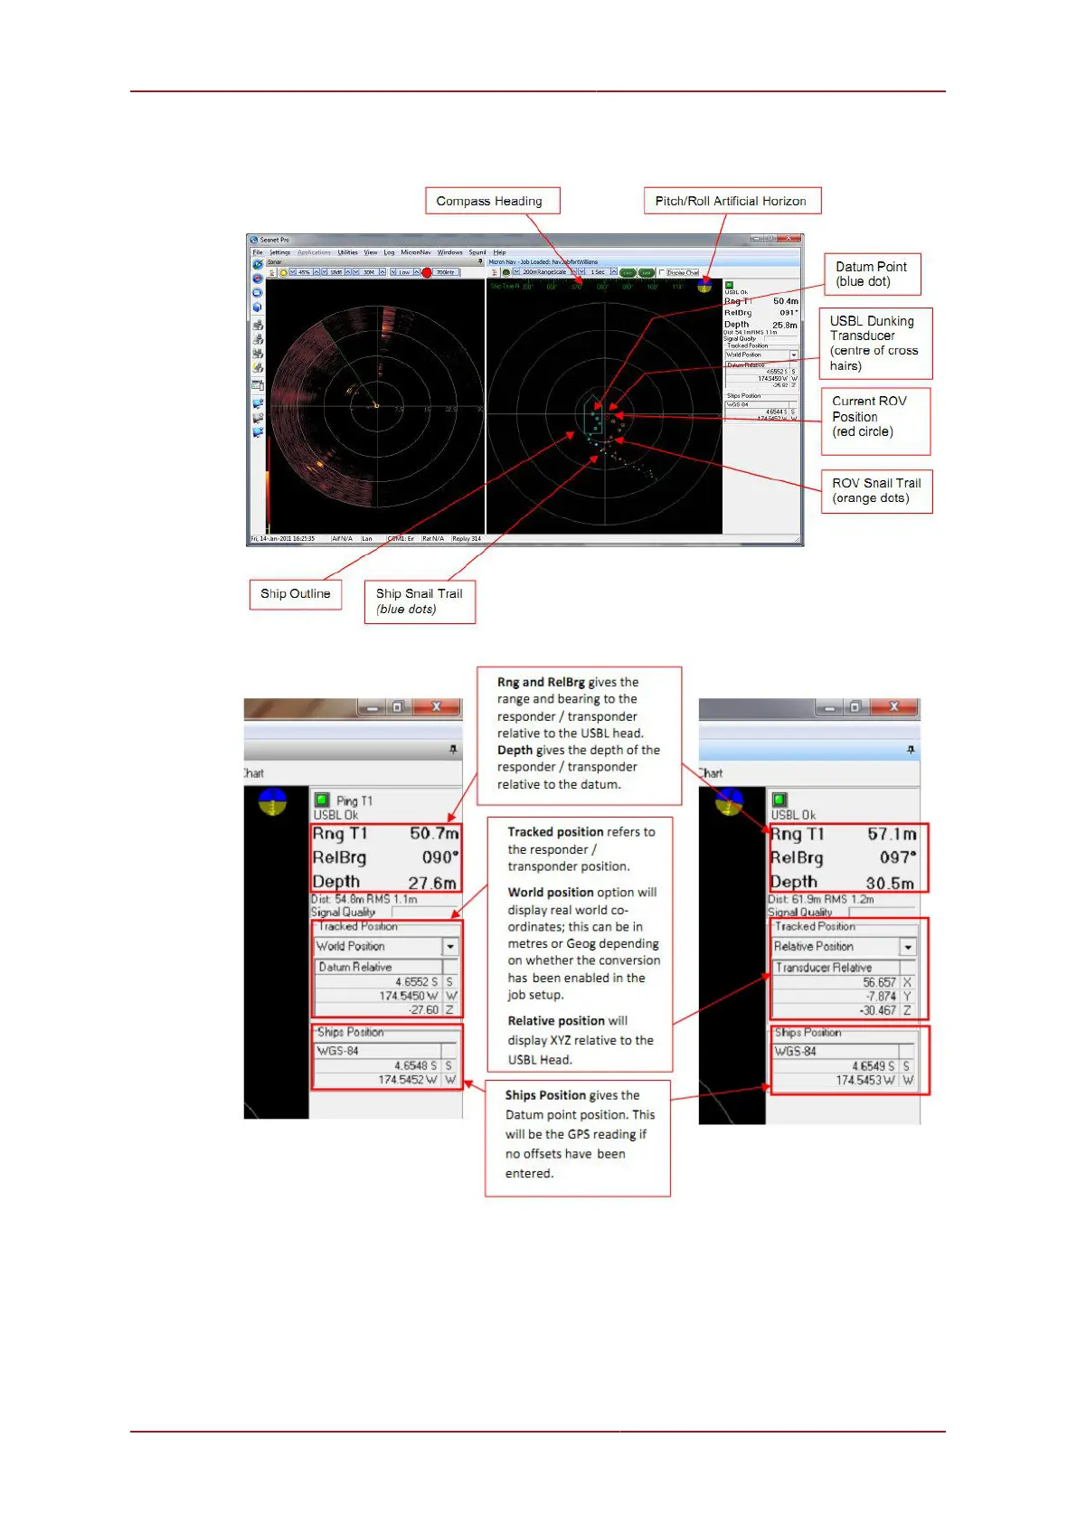Click the green USBL status light labeled Ping T1
The width and height of the screenshot is (1077, 1523).
pos(322,799)
